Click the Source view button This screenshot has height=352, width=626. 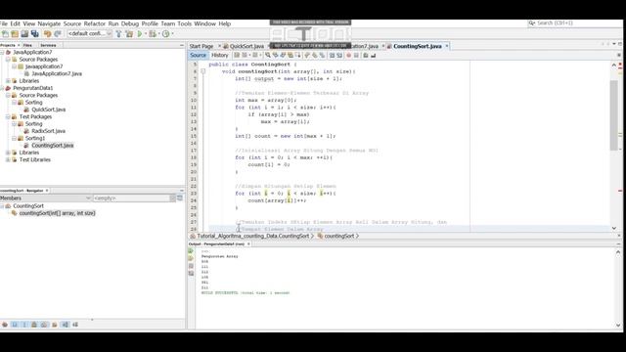pyautogui.click(x=198, y=56)
